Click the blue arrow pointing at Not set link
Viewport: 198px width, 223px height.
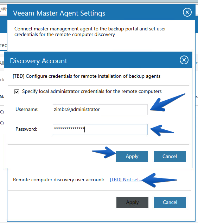[160, 180]
